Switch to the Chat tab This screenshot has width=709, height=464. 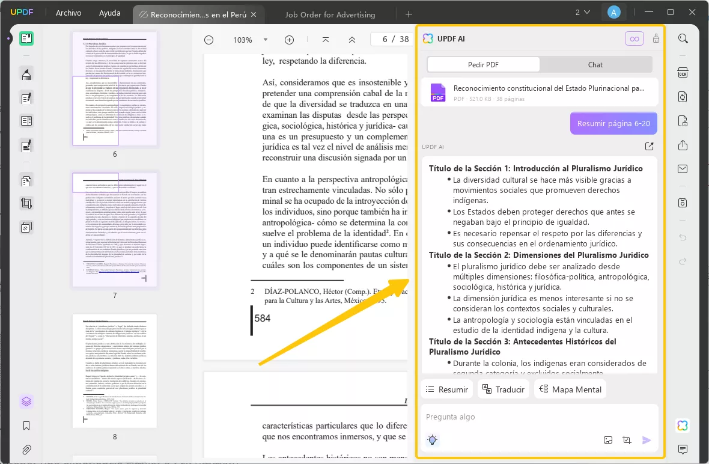595,65
